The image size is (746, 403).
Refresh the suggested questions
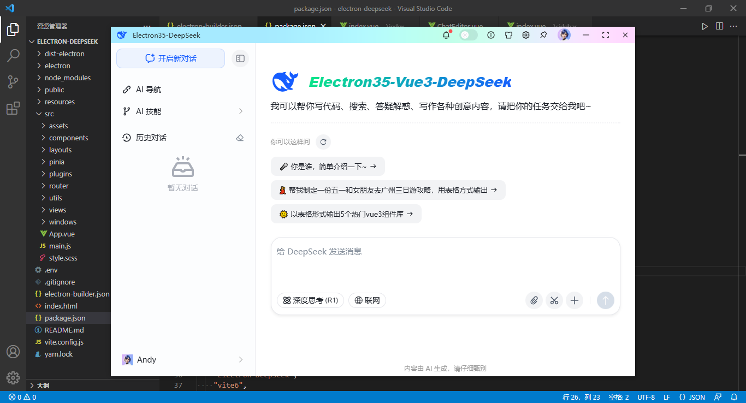[323, 142]
